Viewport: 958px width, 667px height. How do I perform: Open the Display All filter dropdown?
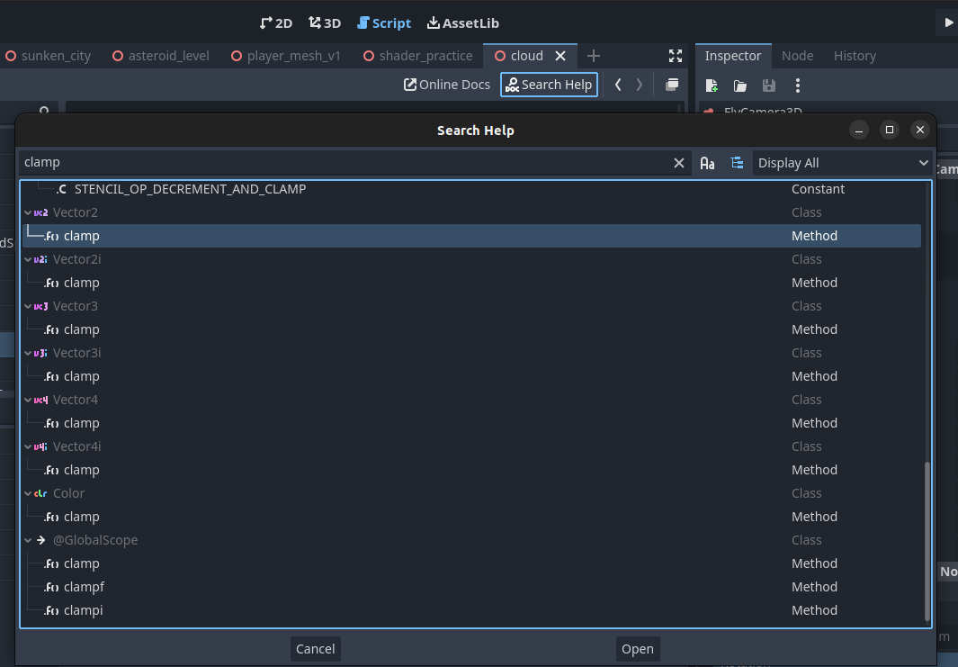click(842, 163)
